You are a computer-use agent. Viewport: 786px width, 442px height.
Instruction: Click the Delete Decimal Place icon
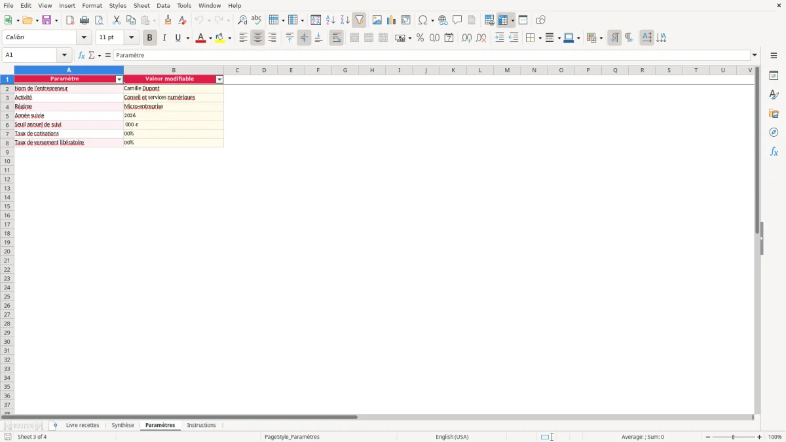(x=481, y=38)
